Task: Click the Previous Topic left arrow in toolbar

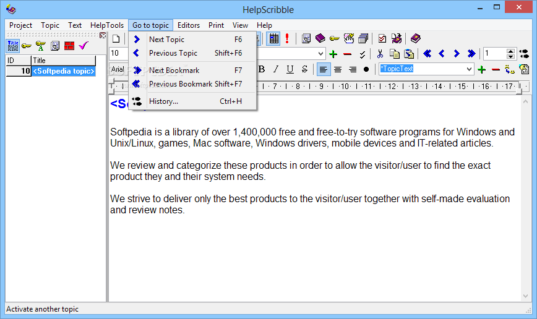Action: pos(442,53)
